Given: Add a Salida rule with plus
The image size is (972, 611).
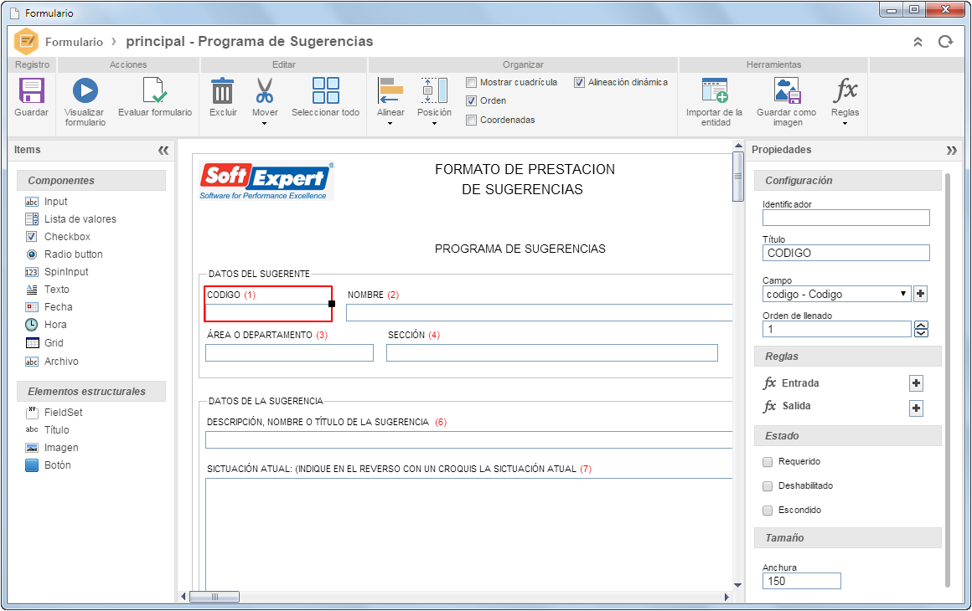Looking at the screenshot, I should 916,408.
